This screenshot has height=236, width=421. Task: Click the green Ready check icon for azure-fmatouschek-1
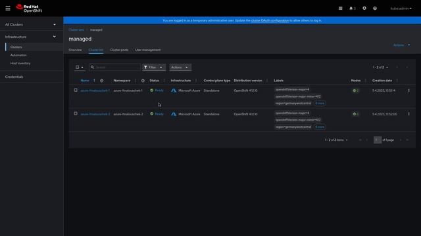coord(152,90)
